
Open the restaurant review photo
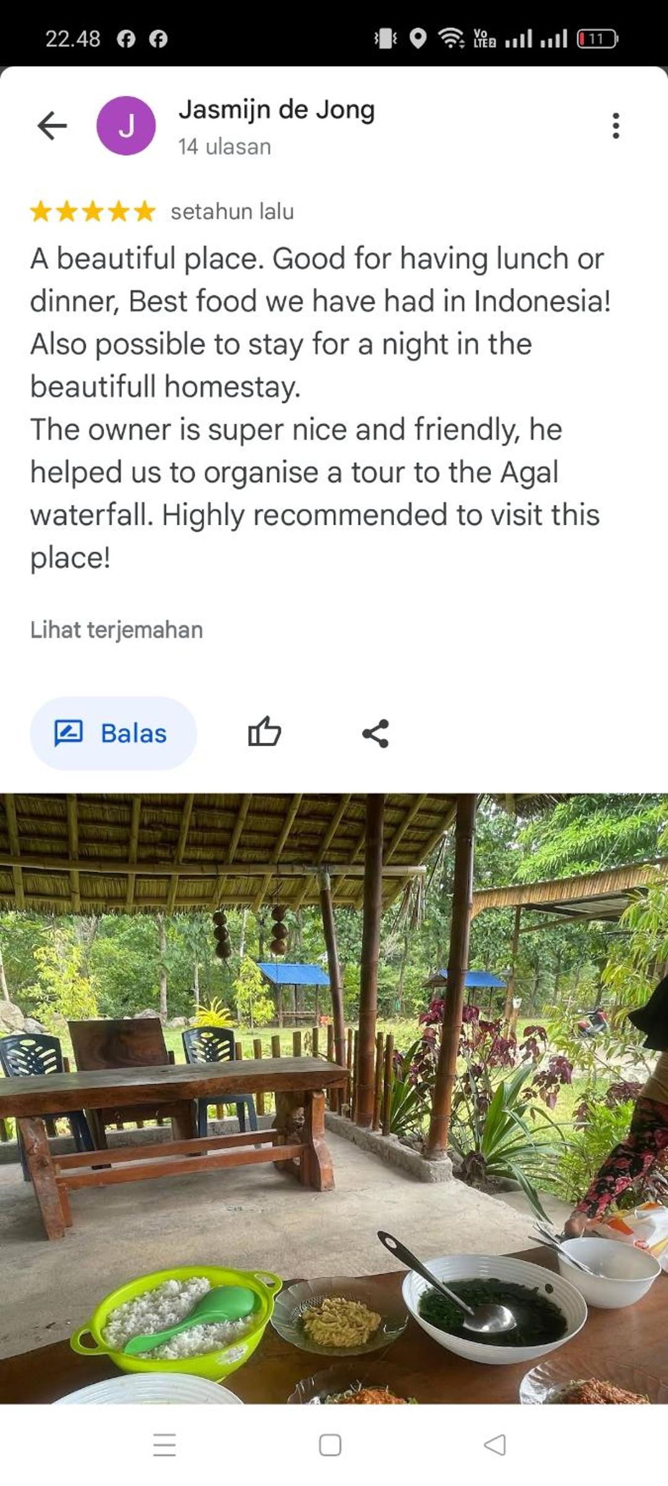tap(334, 1098)
